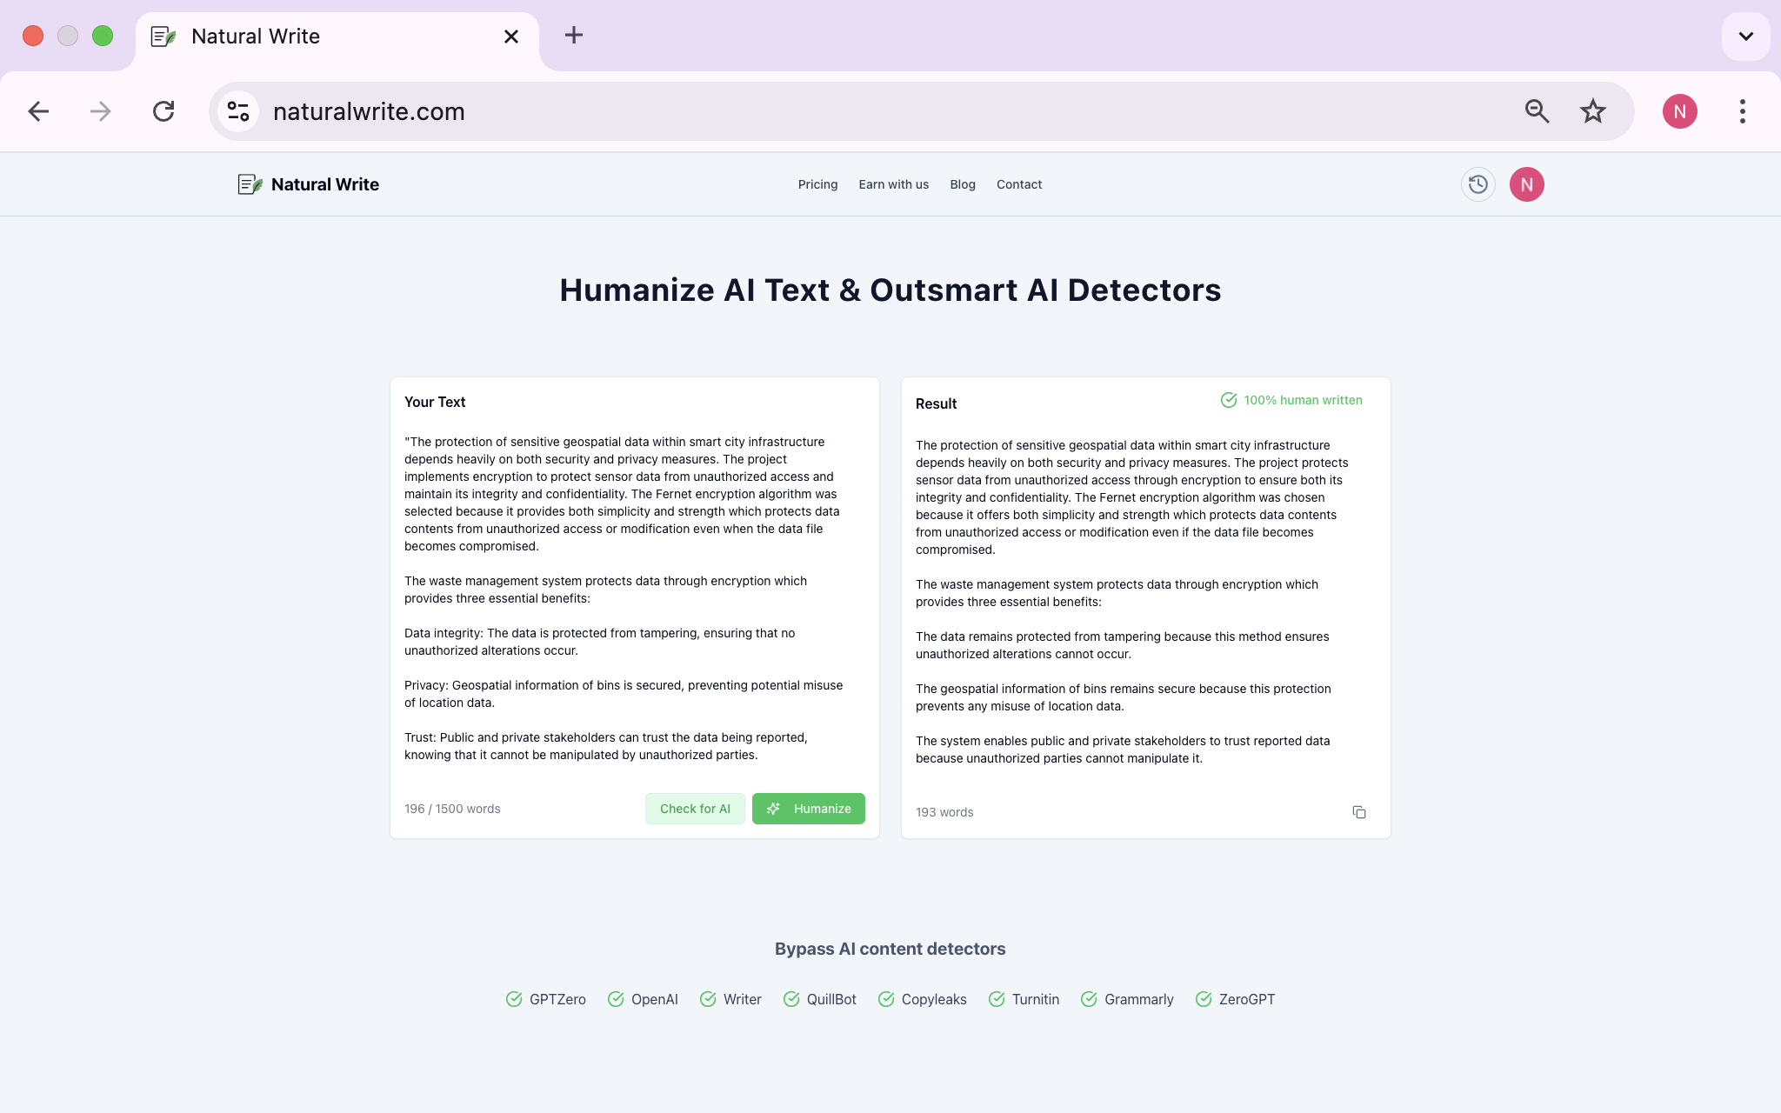Click the '193 words' result counter
This screenshot has width=1781, height=1113.
pos(944,812)
